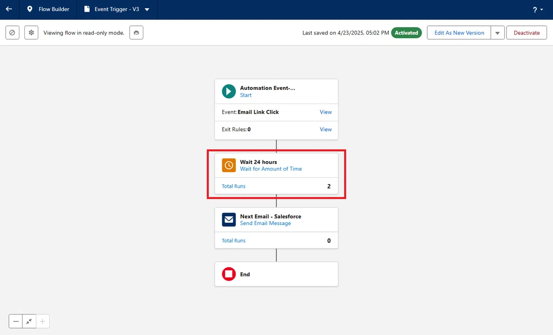Click the zoom in plus button
553x335 pixels.
click(x=42, y=321)
